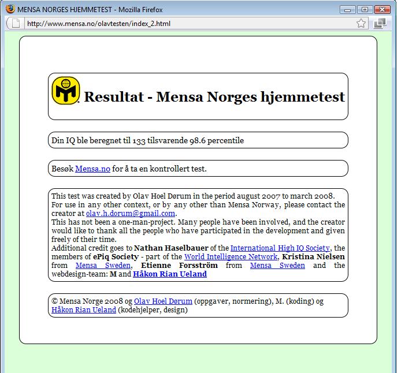Click the text 'Din IQ ble beregnet til 133'

click(x=98, y=140)
